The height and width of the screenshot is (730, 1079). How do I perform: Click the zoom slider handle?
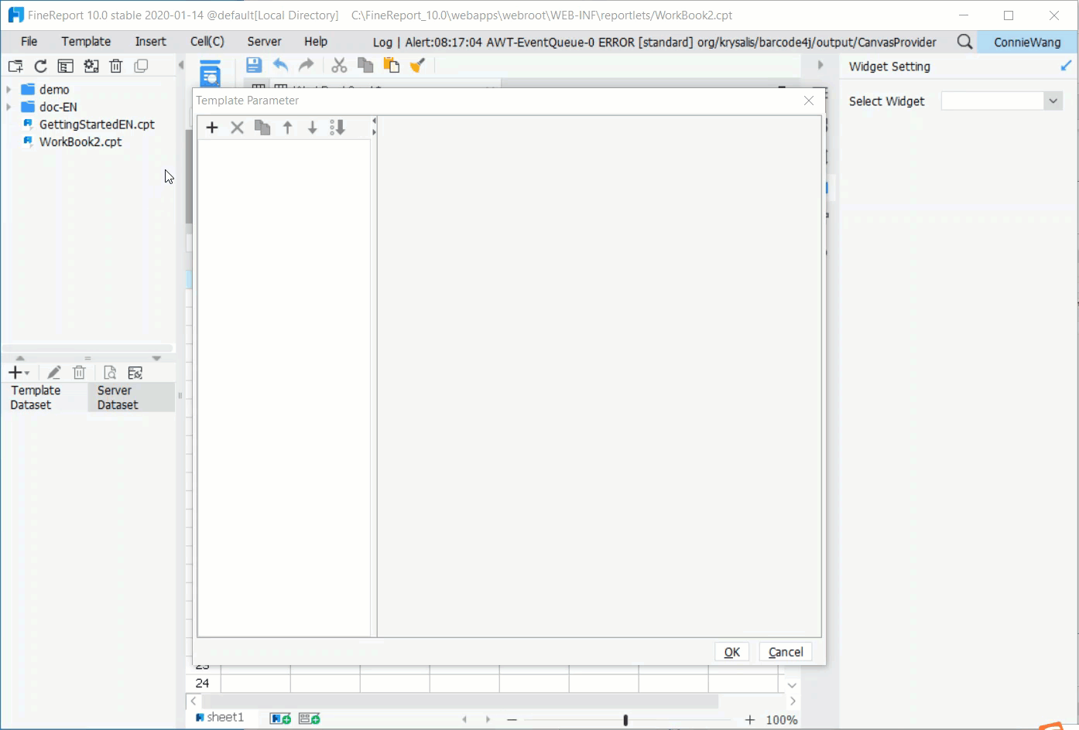click(x=625, y=720)
